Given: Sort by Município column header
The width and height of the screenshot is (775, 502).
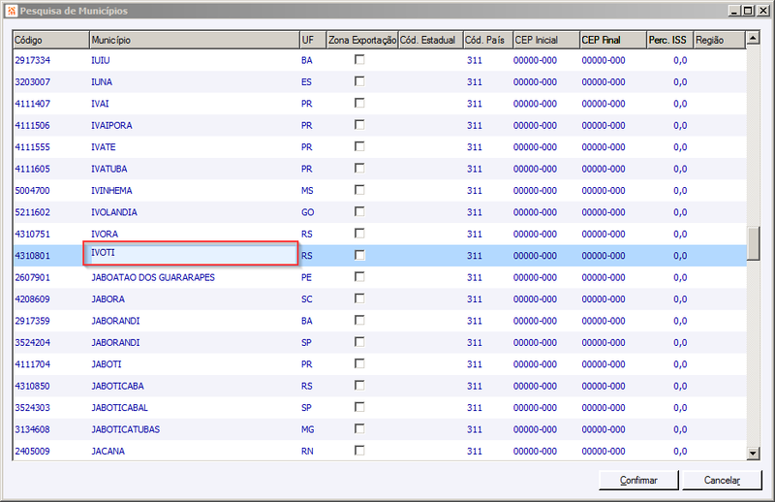Looking at the screenshot, I should point(195,40).
